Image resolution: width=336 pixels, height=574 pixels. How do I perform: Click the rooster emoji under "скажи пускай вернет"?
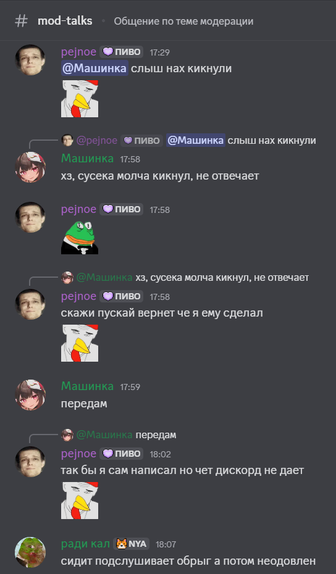tap(80, 343)
